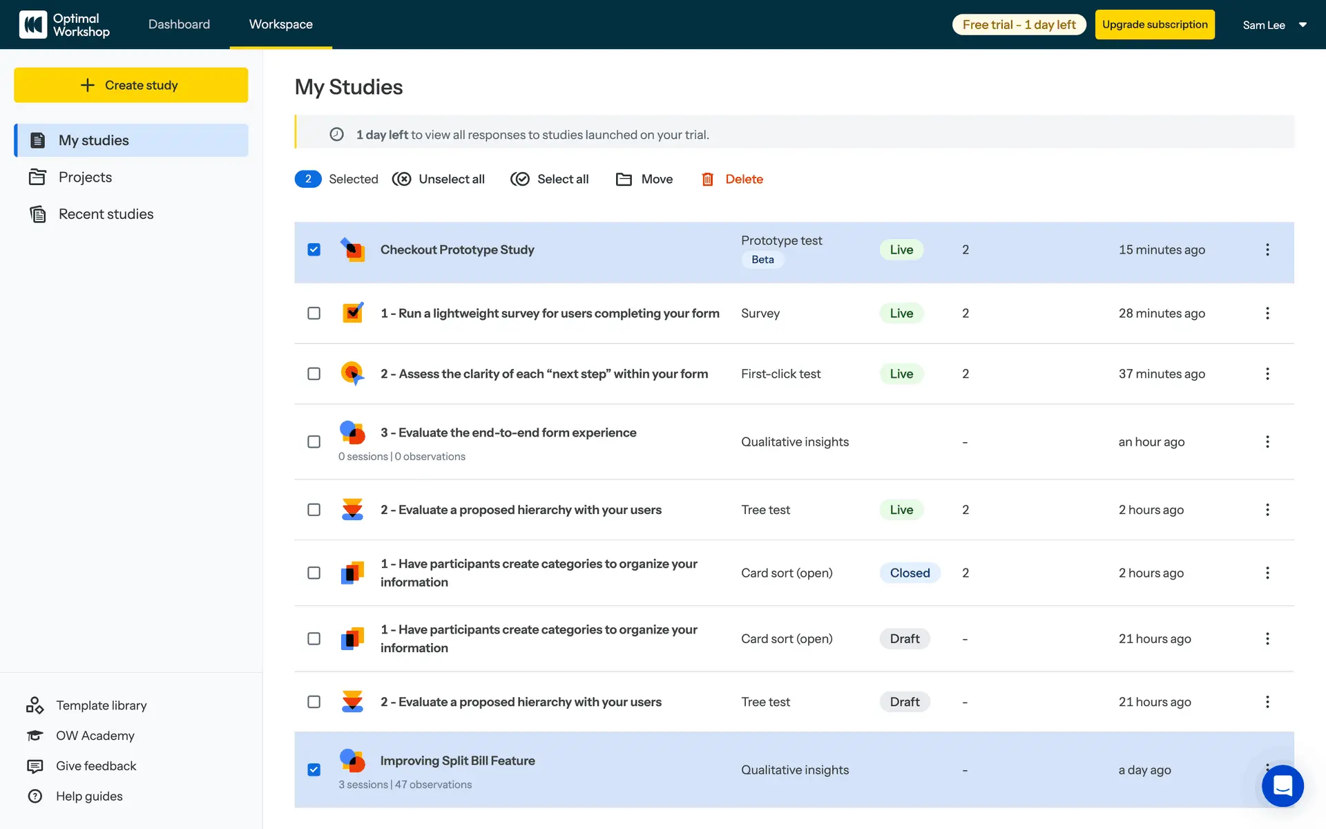Open three-dot menu for Closed card sort

pos(1267,573)
